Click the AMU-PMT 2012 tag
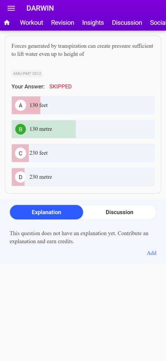 click(x=27, y=74)
